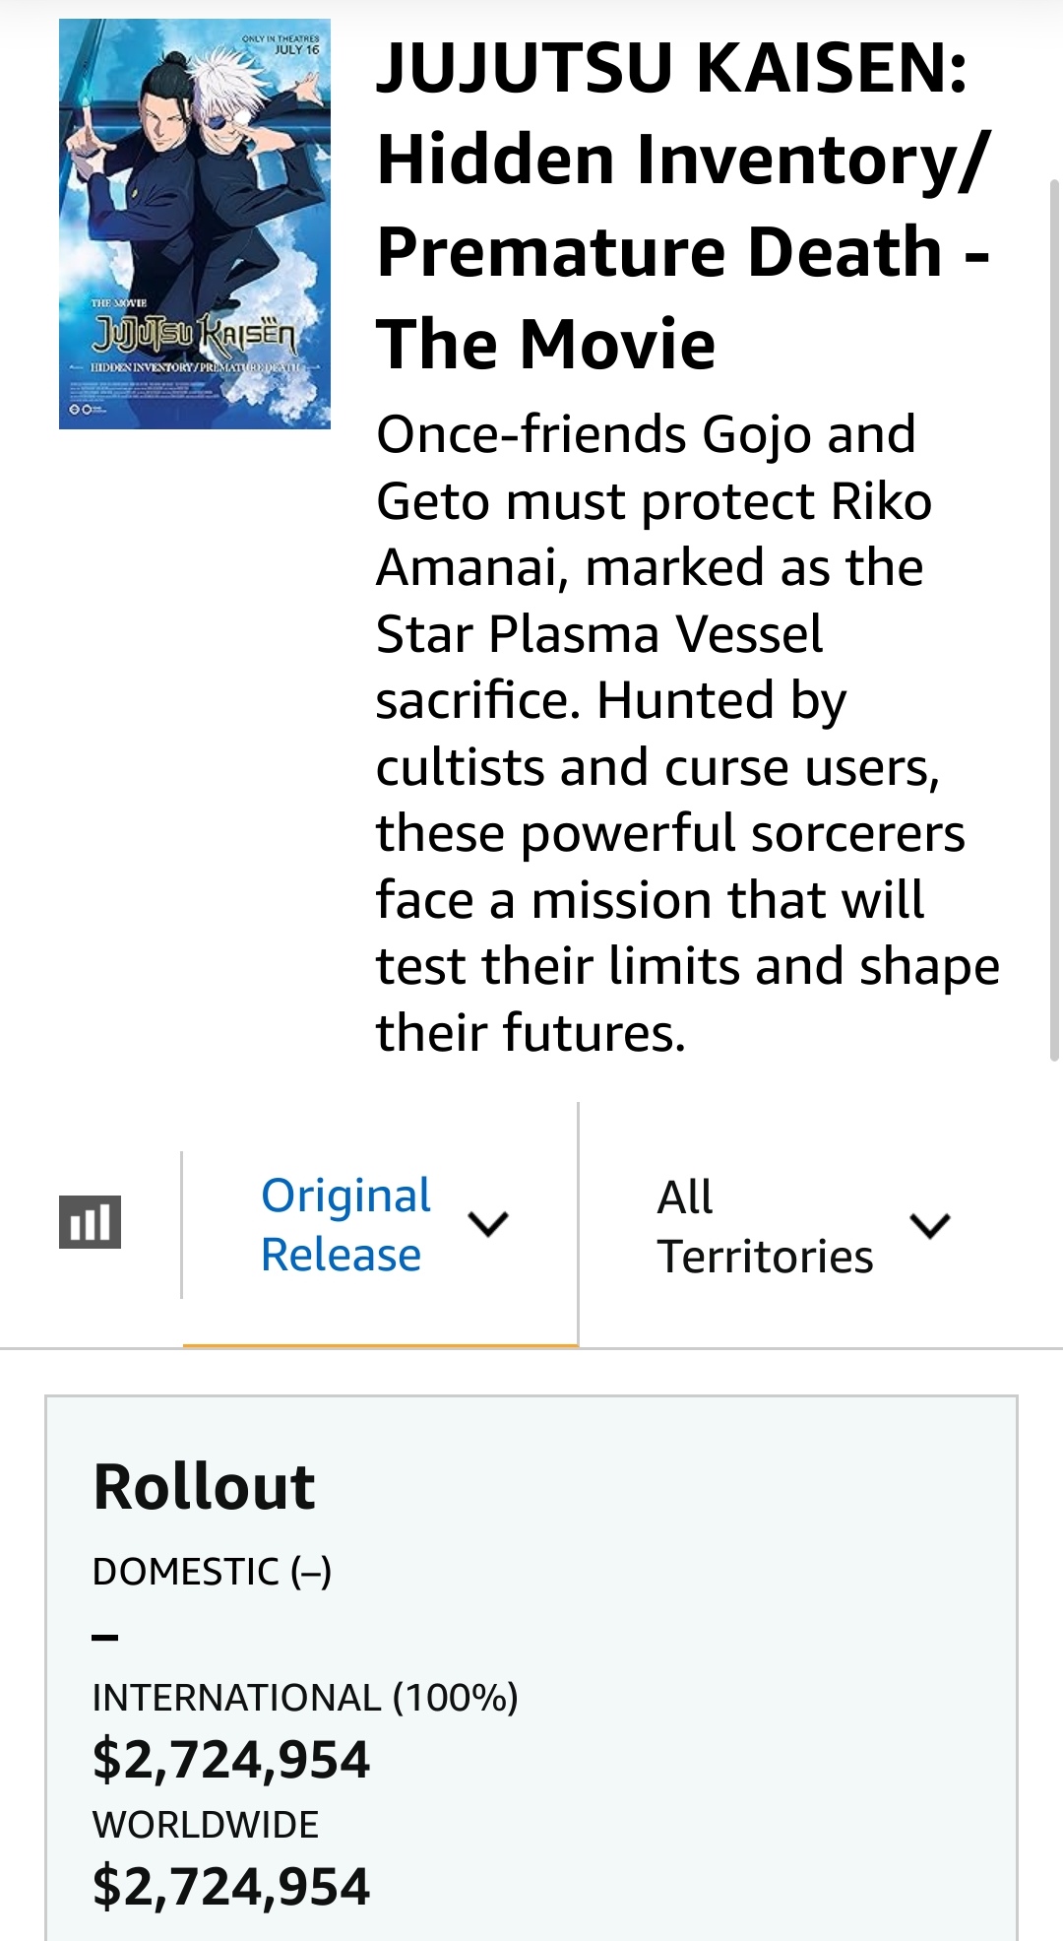Click the Hidden Inventory subtitle on poster
The image size is (1063, 1941).
point(197,366)
